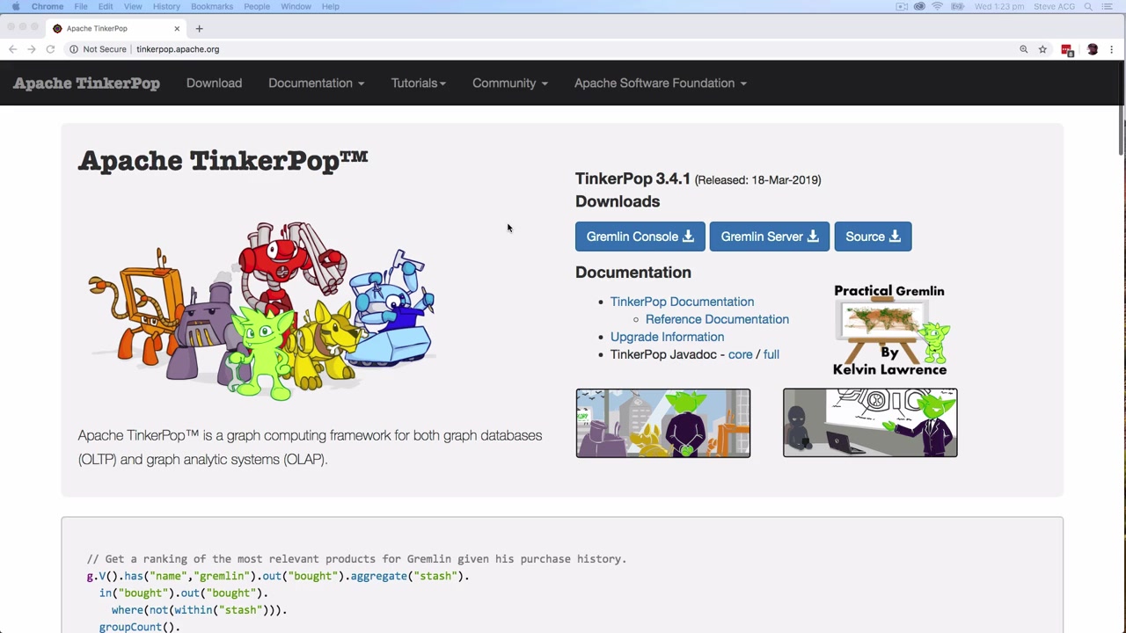
Task: Open the Help menu
Action: pyautogui.click(x=331, y=6)
